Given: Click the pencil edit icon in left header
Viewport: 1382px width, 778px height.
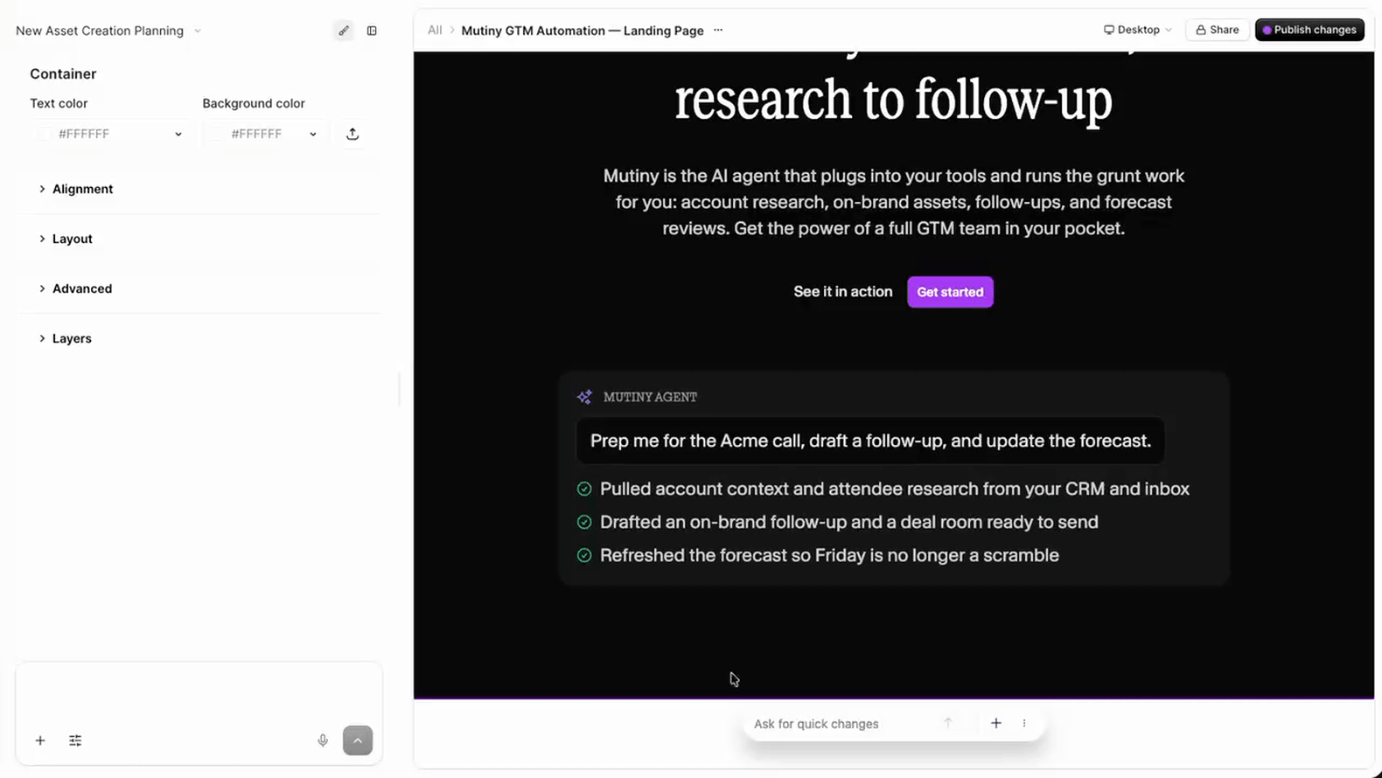Looking at the screenshot, I should 344,31.
